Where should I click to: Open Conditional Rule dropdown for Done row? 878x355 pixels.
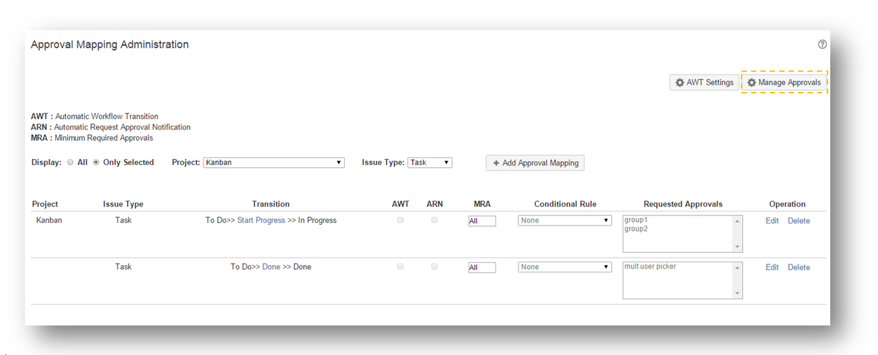565,267
